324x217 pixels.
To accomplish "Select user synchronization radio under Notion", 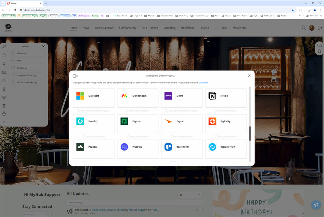I will coord(216,111).
